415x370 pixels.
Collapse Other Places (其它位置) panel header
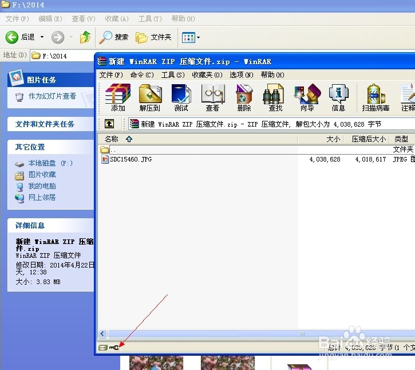point(51,147)
